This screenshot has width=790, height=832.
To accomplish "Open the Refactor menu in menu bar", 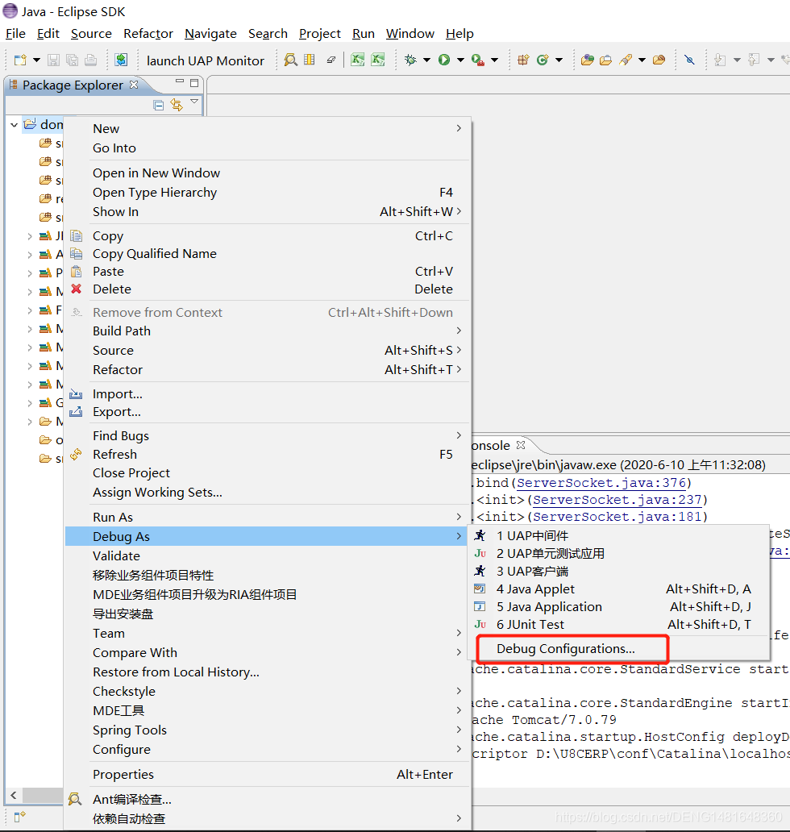I will [148, 33].
